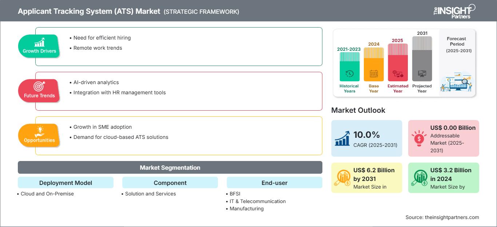Click the 2031 market size coin icon
This screenshot has width=497, height=227.
coord(342,178)
